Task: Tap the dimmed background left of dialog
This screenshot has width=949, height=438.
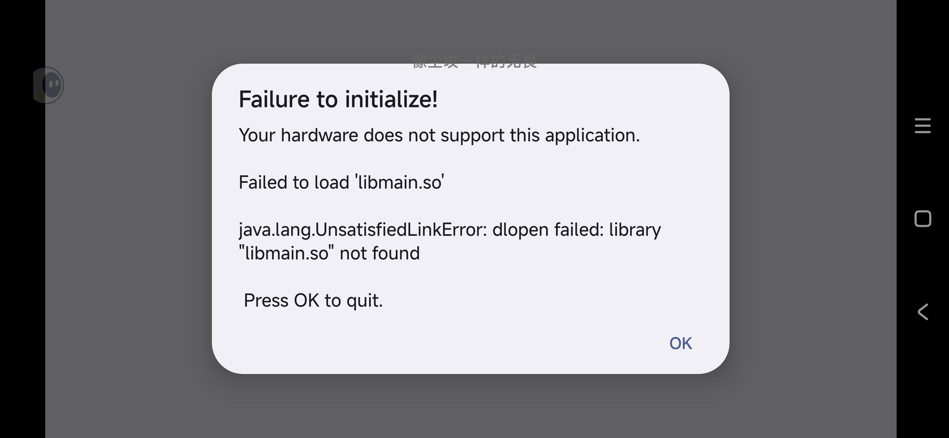Action: click(129, 221)
